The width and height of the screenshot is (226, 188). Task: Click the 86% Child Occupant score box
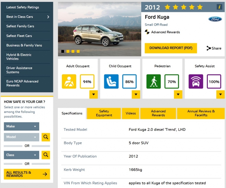(x=129, y=82)
